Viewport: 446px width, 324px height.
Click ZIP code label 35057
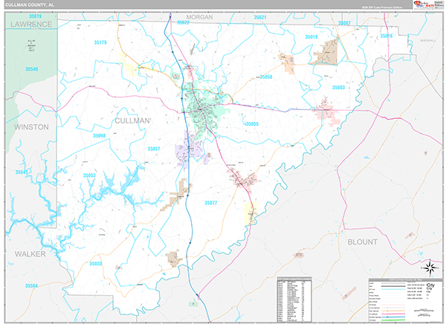coord(154,149)
